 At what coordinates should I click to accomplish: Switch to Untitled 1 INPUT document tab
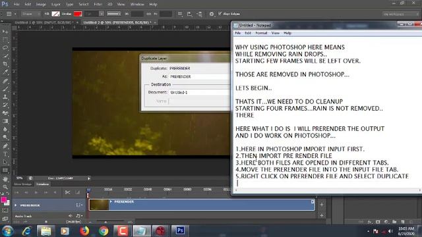(44, 22)
